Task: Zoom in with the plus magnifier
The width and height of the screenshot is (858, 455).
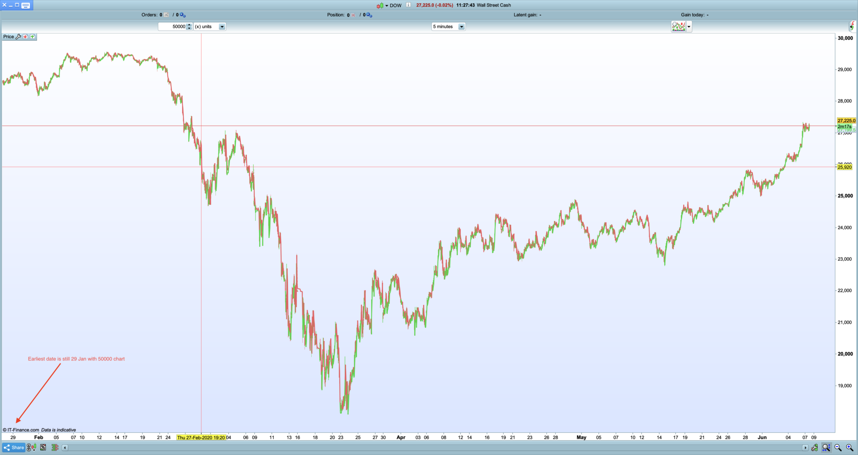Action: click(850, 447)
